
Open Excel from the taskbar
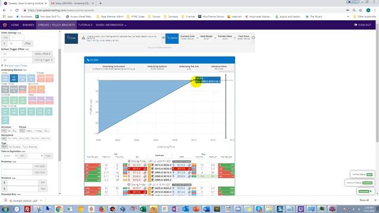point(143,209)
